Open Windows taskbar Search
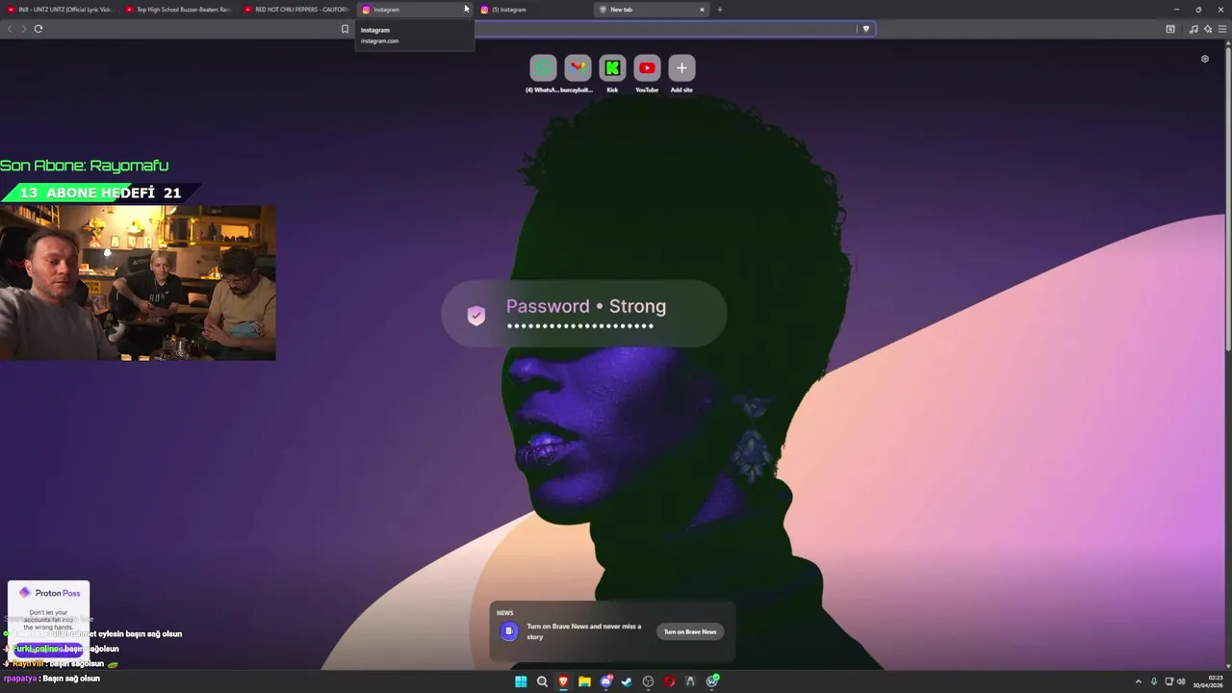The height and width of the screenshot is (693, 1232). (542, 681)
